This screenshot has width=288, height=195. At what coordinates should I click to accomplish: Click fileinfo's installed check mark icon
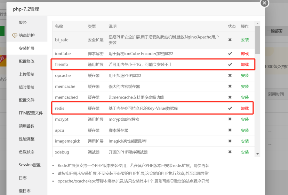230,64
